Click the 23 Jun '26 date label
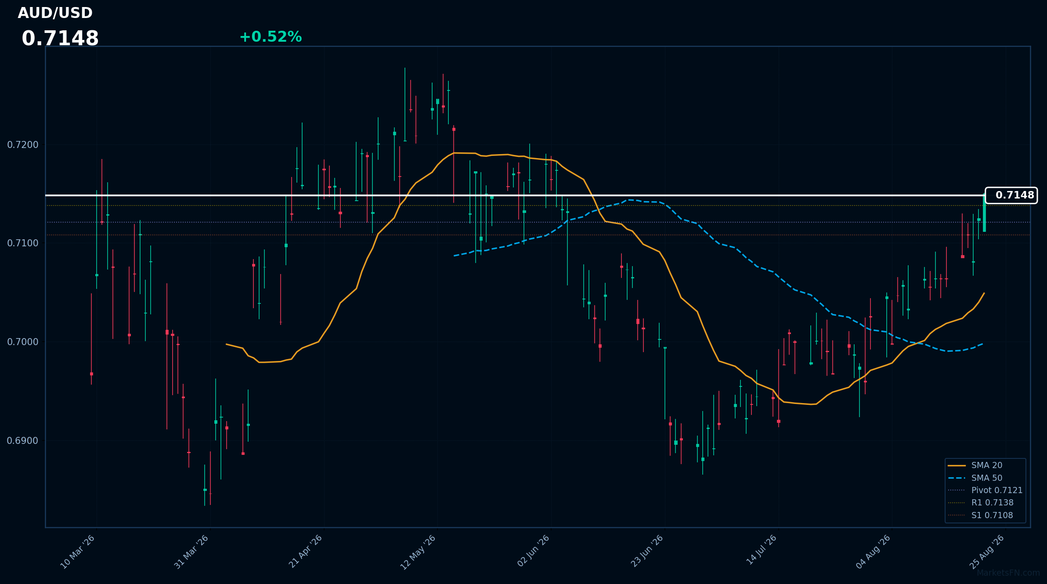 647,552
